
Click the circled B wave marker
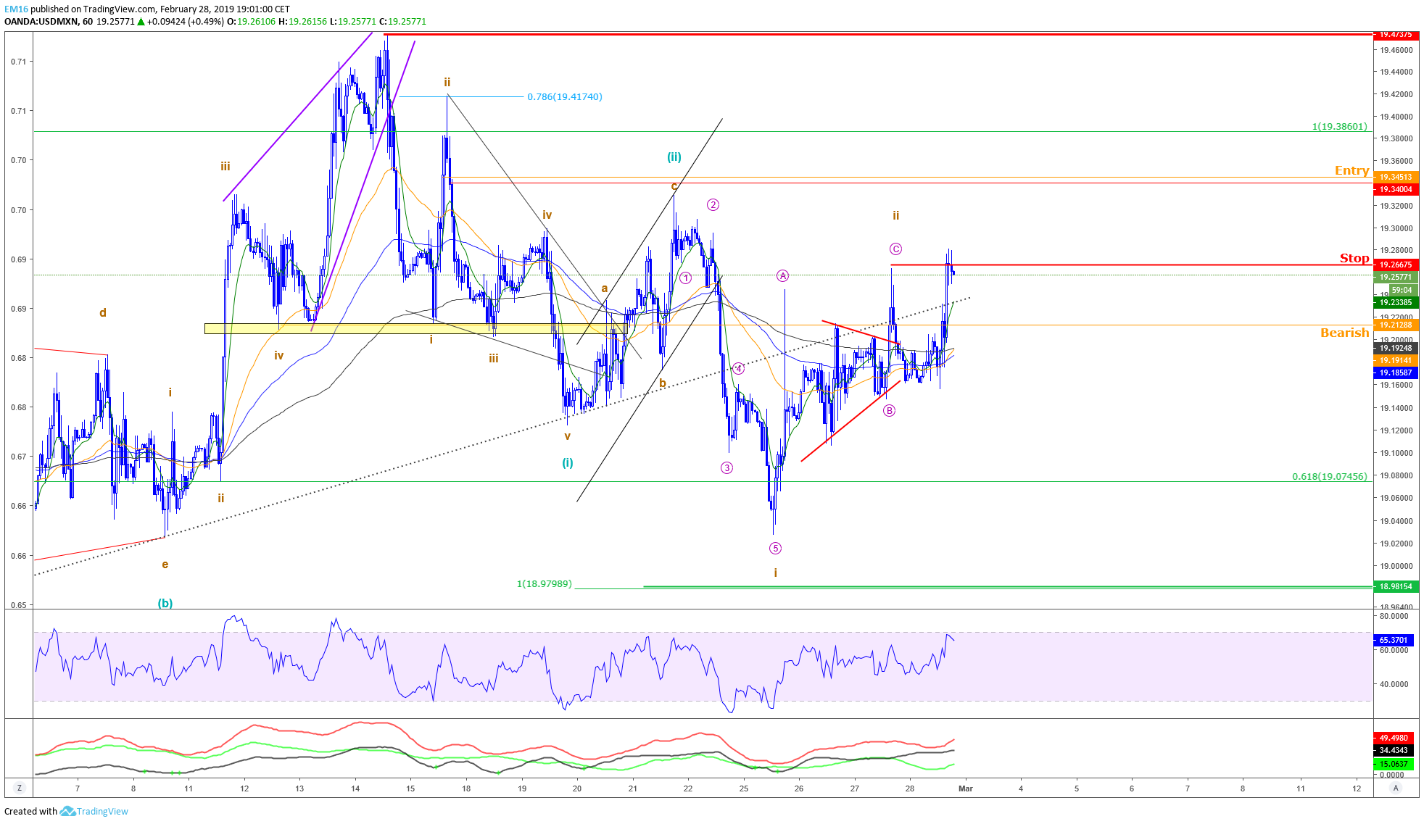point(889,410)
